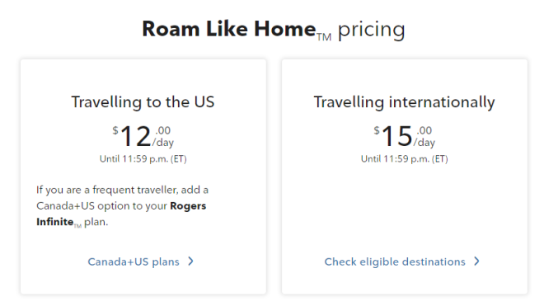Viewport: 544px width, 306px height.
Task: Click the /day label beside 15
Action: (424, 143)
